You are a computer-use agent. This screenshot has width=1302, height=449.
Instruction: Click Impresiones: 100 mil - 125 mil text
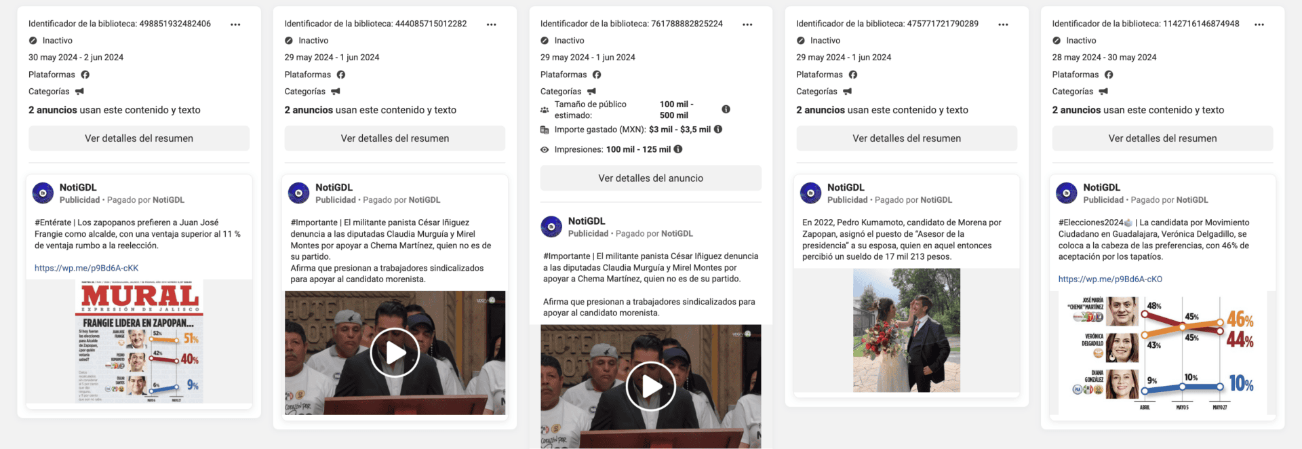(612, 149)
